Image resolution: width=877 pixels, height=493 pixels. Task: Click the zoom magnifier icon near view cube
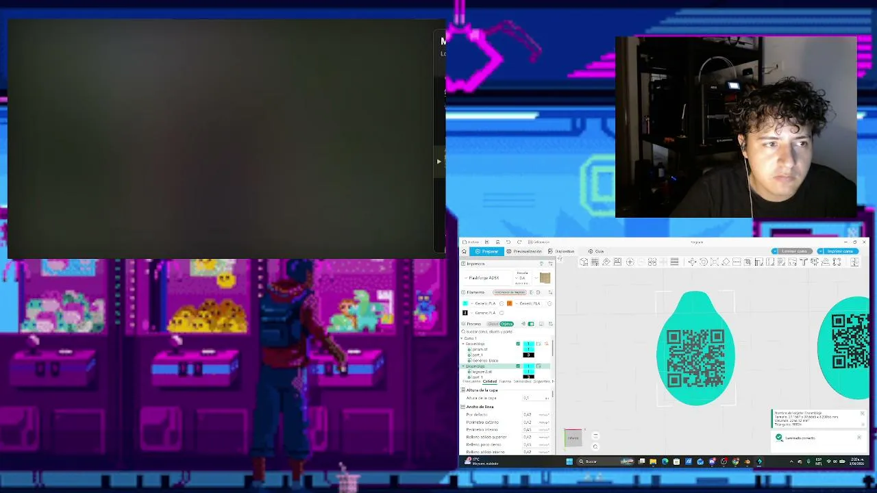(x=595, y=446)
